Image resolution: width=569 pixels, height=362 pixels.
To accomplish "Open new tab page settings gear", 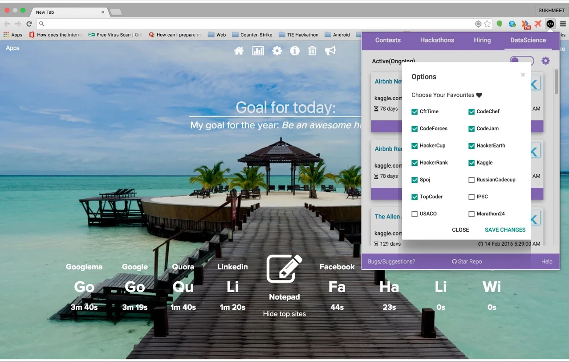I will (277, 51).
